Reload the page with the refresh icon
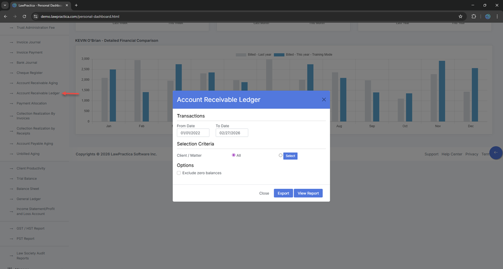Viewport: 503px width, 269px height. [24, 16]
